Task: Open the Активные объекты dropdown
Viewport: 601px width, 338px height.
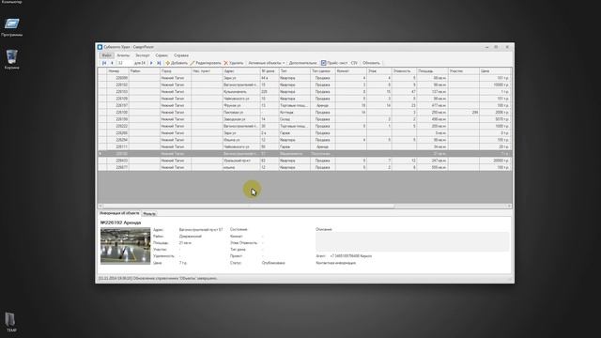Action: point(267,63)
